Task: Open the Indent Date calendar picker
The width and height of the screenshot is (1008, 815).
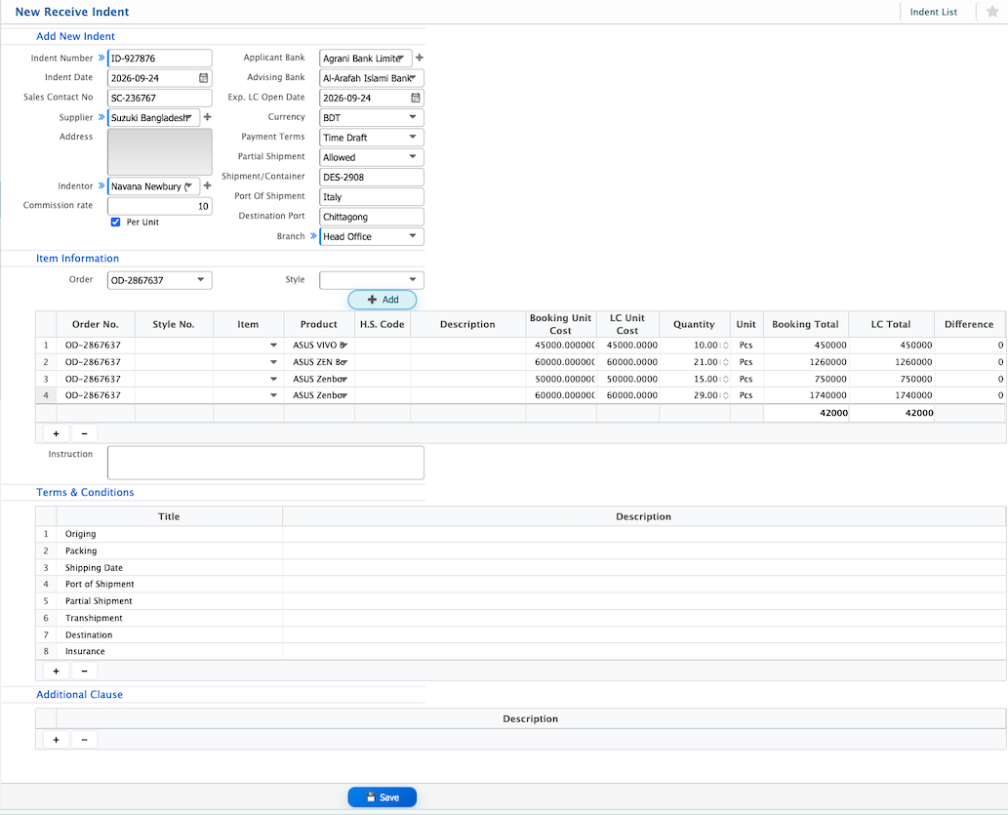Action: click(203, 78)
